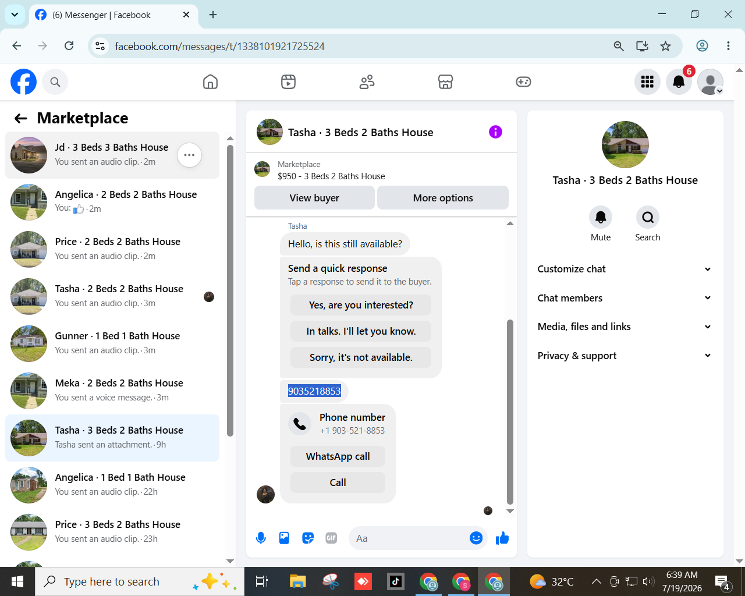Click More options button

point(443,198)
